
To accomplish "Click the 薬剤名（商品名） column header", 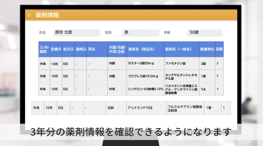I will 146,49.
